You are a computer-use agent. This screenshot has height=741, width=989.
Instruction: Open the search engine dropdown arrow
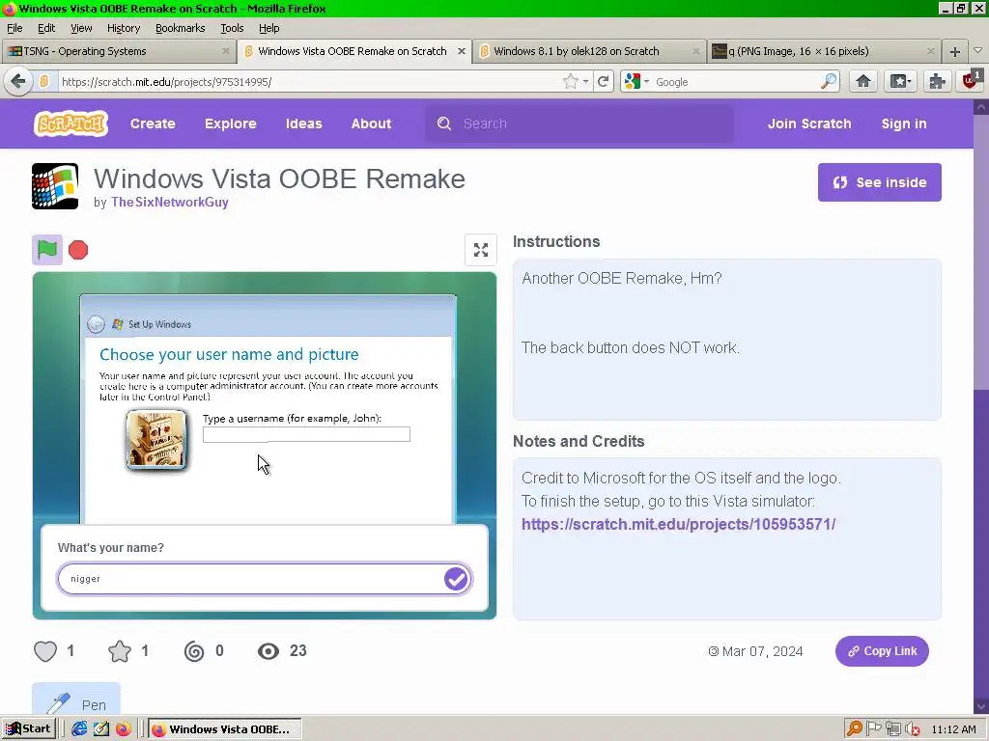tap(646, 82)
